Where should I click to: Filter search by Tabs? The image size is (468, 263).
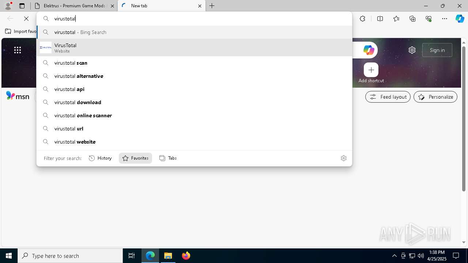click(x=168, y=158)
